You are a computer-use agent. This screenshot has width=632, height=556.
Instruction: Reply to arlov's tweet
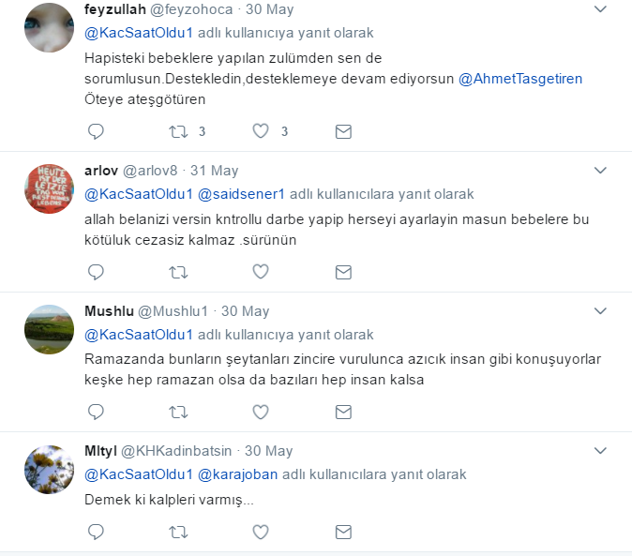(x=96, y=272)
